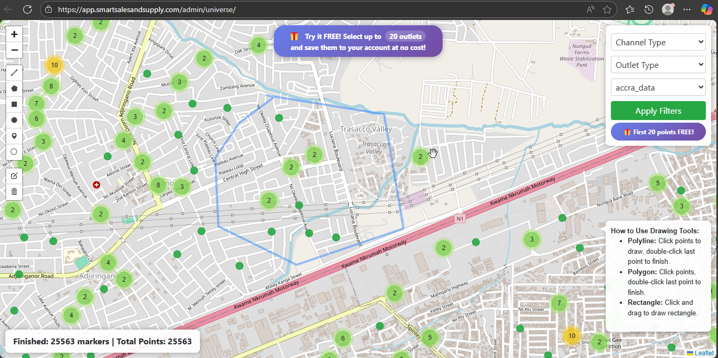Viewport: 718px width, 358px height.
Task: Select the Circle Marker tool
Action: click(x=14, y=152)
